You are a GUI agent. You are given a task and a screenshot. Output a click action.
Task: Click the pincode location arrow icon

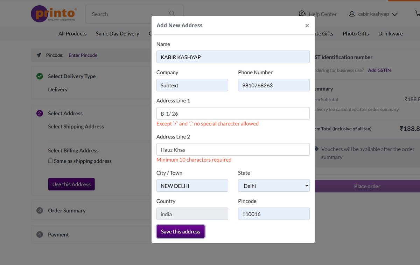point(39,55)
